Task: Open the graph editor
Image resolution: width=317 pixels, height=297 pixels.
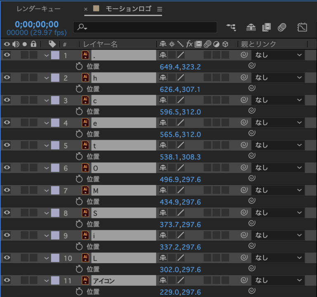Action: pyautogui.click(x=302, y=27)
